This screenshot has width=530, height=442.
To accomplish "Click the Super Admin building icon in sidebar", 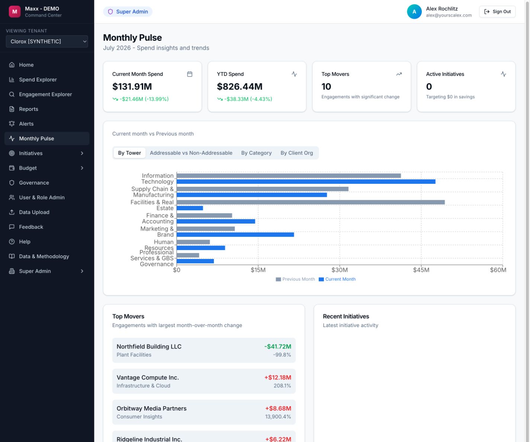I will coord(12,271).
